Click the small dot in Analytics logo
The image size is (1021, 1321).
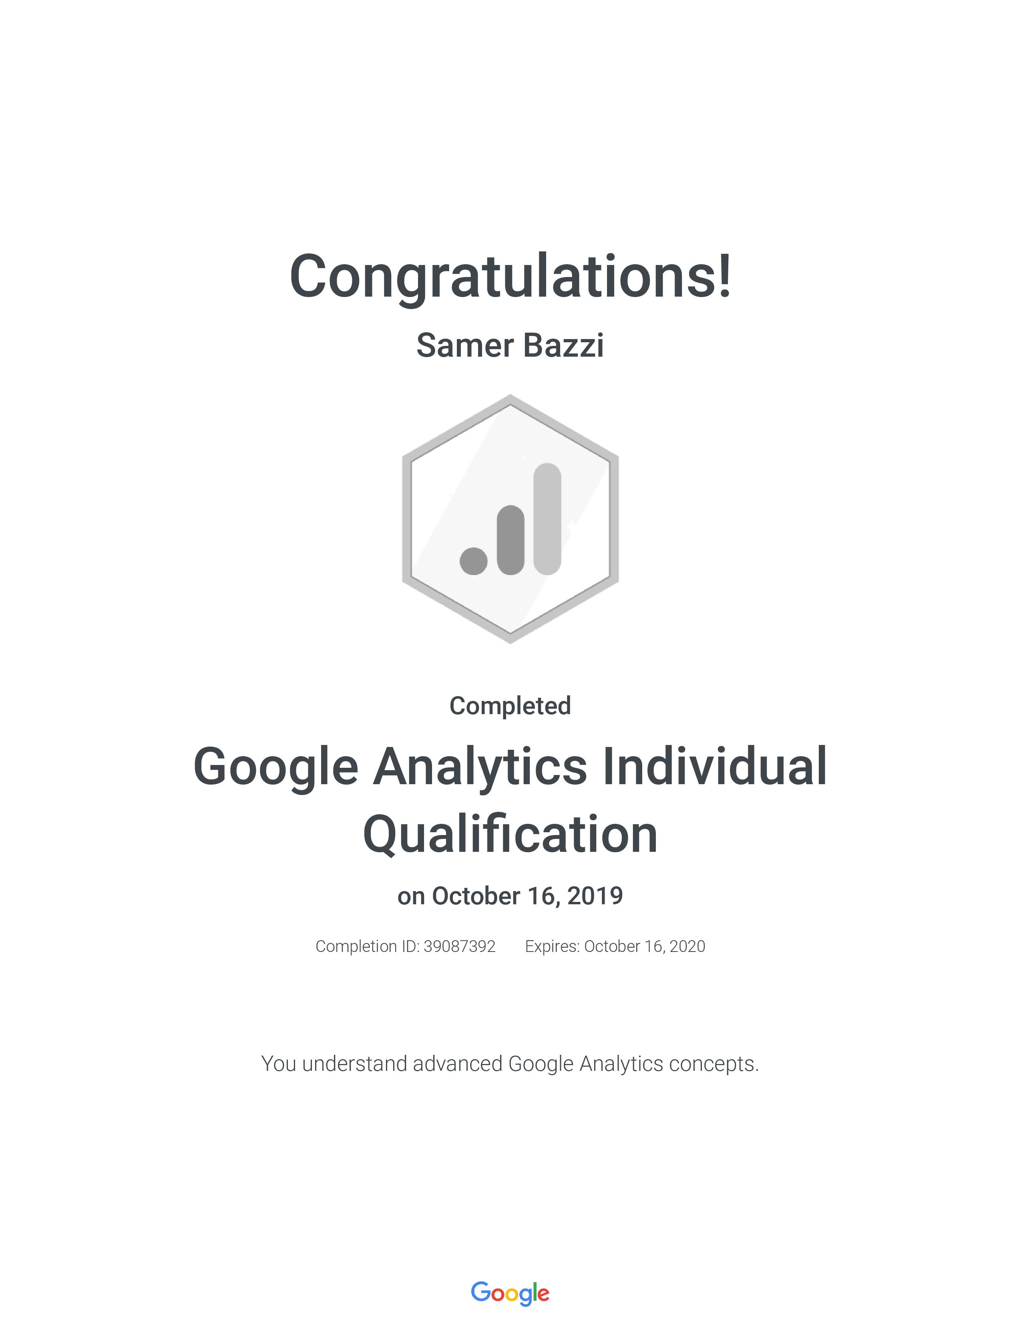tap(474, 561)
